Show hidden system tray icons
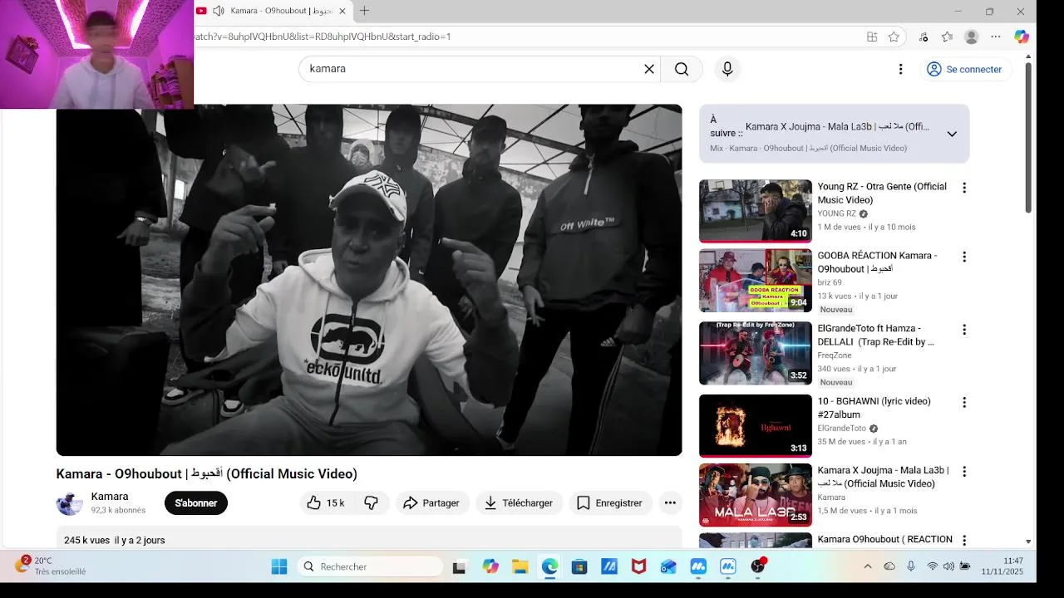 click(868, 566)
